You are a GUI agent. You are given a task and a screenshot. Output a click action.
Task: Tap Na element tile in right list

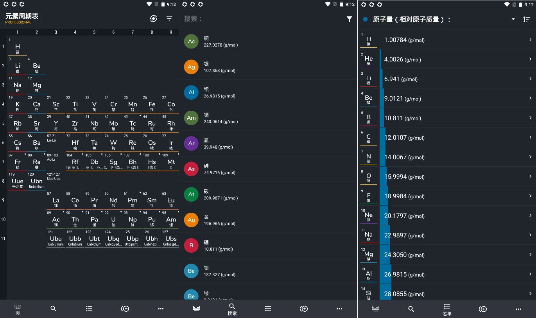(x=369, y=235)
